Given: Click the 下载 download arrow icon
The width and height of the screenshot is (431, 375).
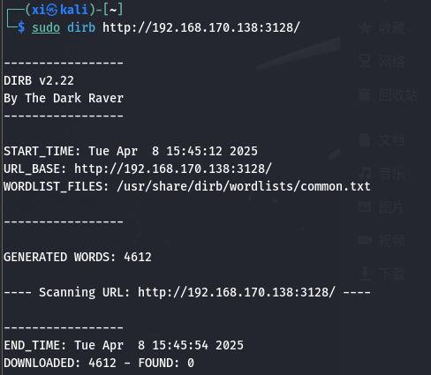Looking at the screenshot, I should coord(365,274).
